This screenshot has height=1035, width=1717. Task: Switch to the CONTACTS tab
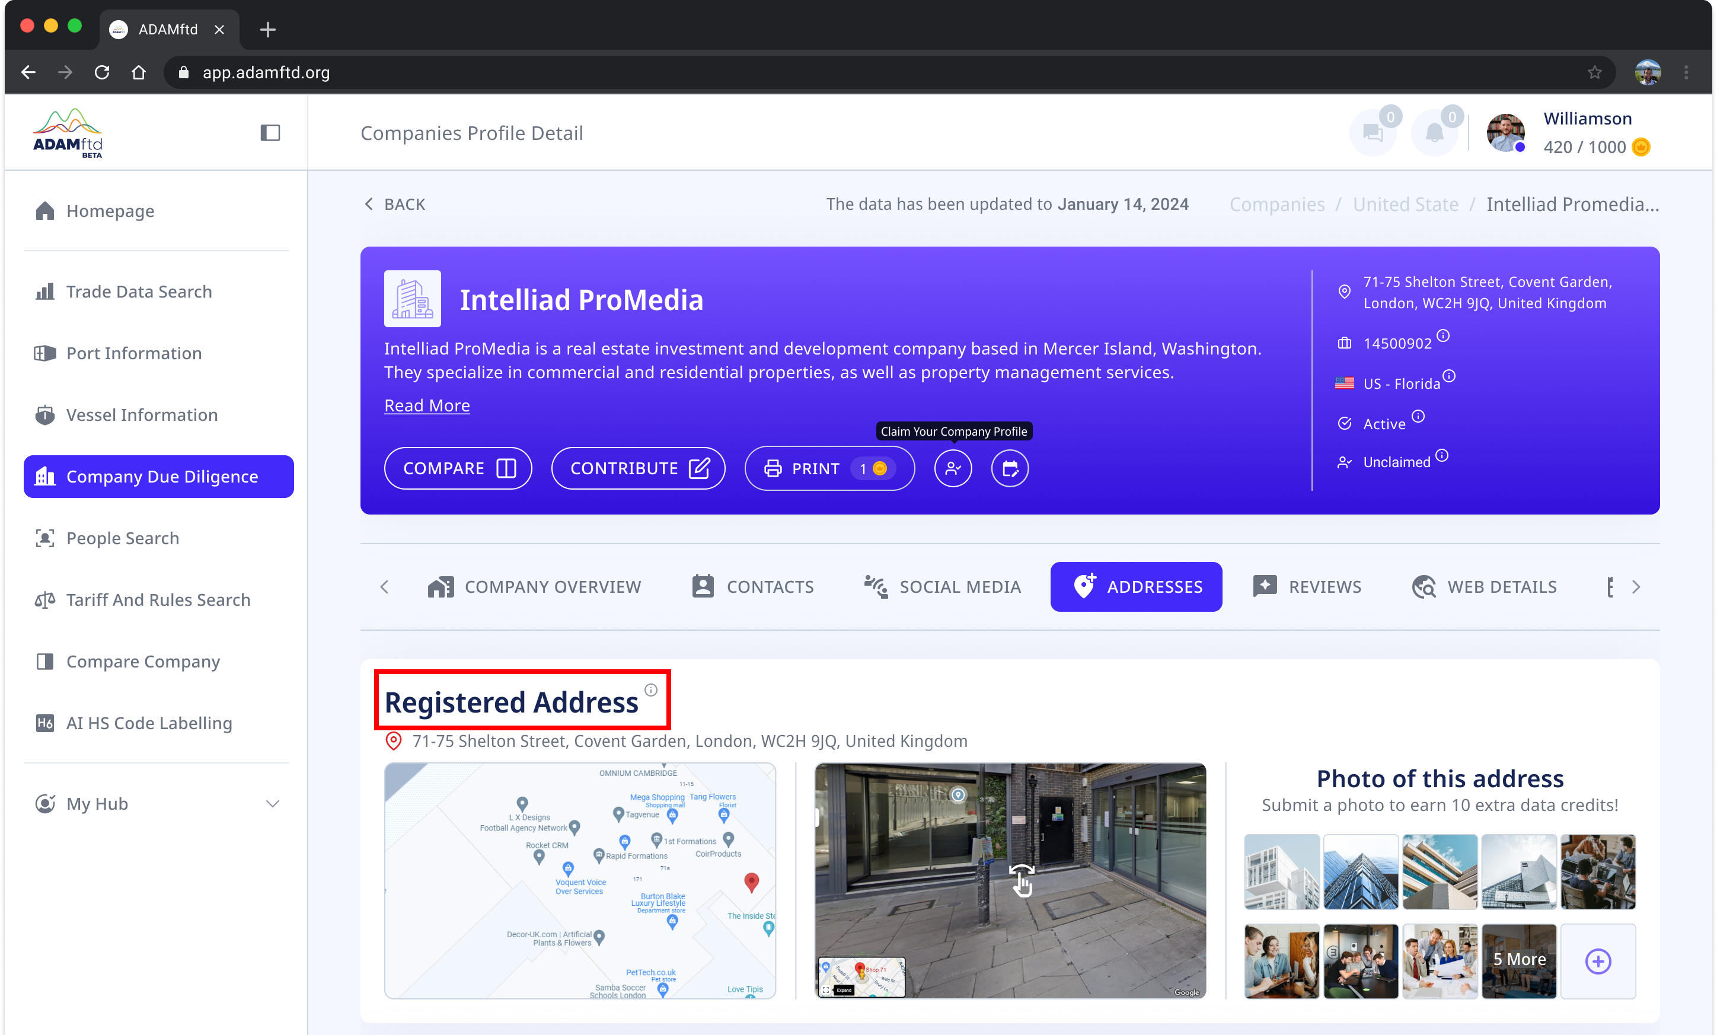752,586
